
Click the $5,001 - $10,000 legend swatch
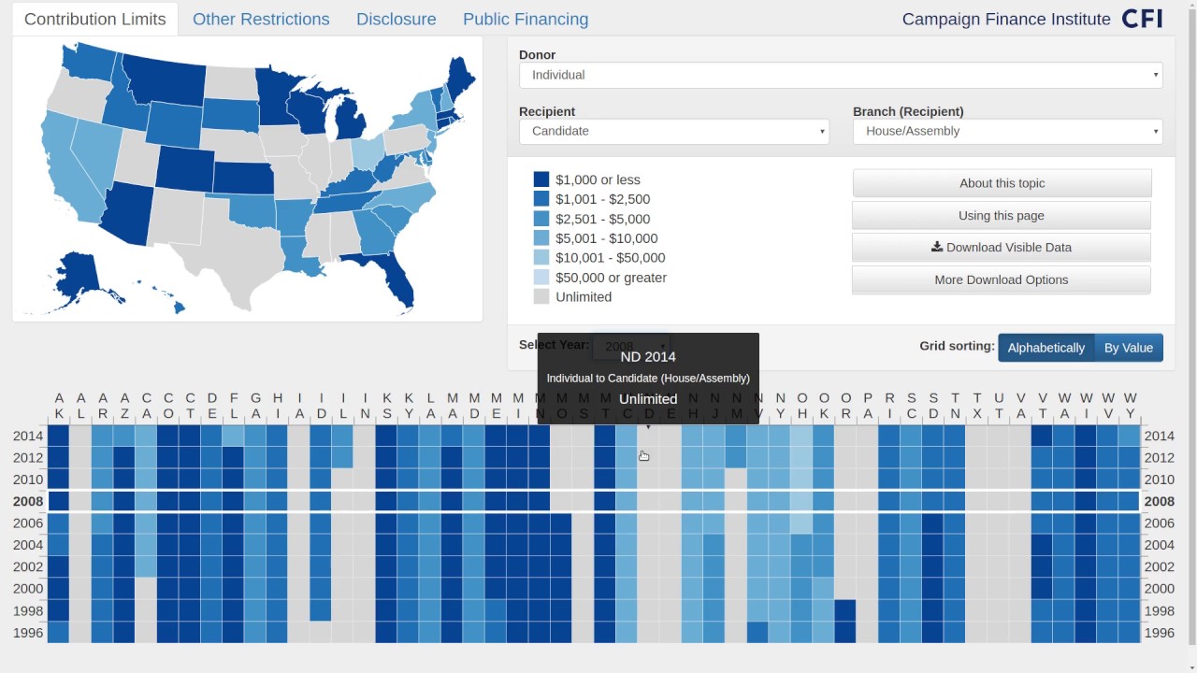(541, 238)
